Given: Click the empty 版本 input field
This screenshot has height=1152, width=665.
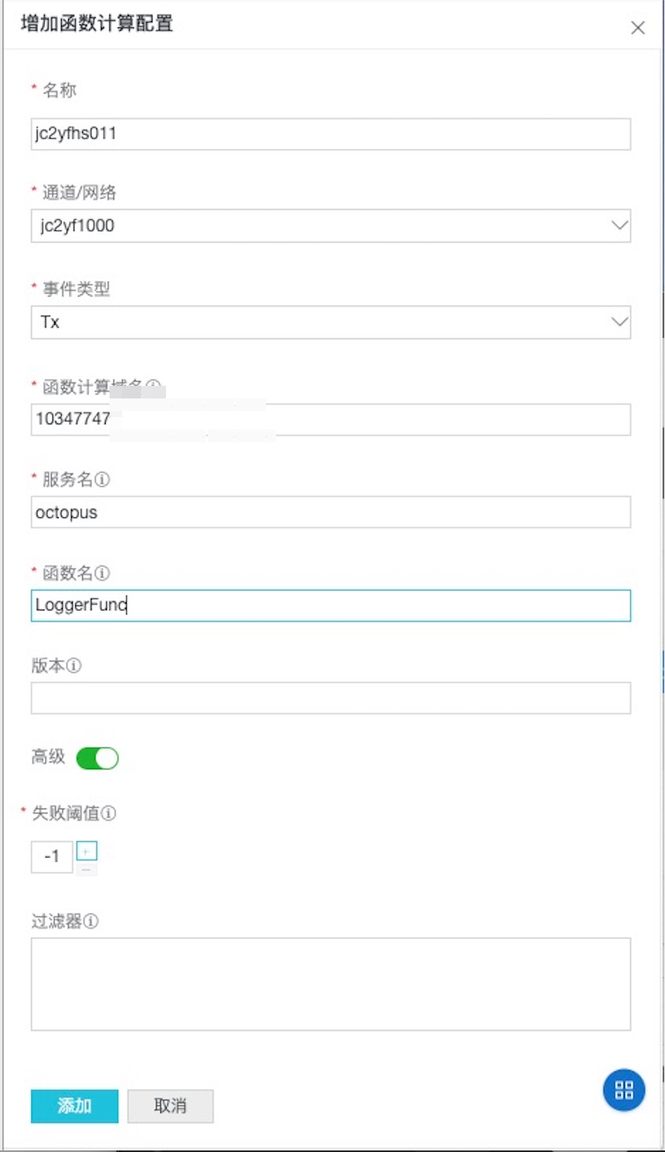Looking at the screenshot, I should (x=331, y=697).
